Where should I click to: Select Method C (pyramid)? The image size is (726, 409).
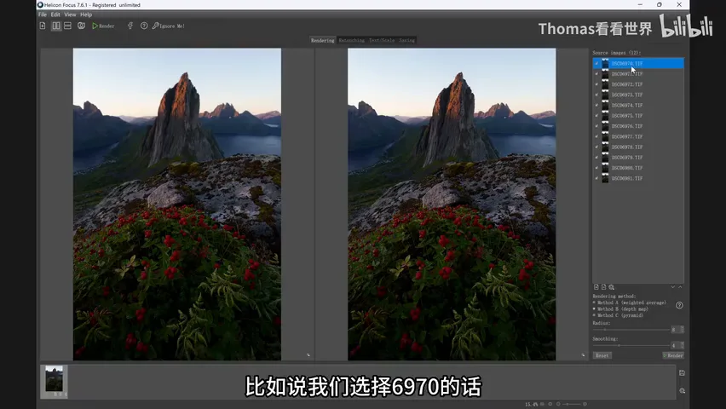[x=619, y=315]
